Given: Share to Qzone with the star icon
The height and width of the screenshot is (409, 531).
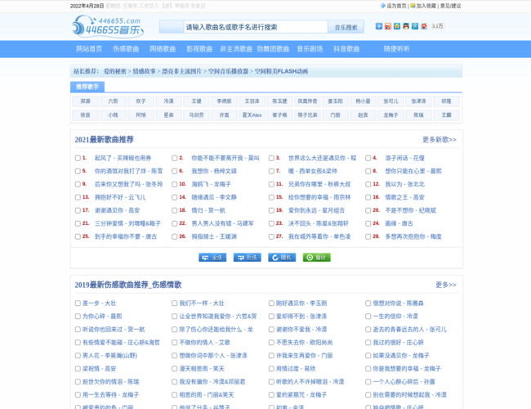Looking at the screenshot, I should [397, 26].
